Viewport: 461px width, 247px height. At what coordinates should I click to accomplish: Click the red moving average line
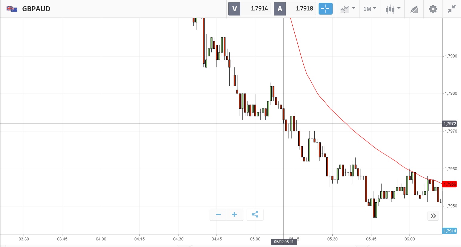click(330, 108)
